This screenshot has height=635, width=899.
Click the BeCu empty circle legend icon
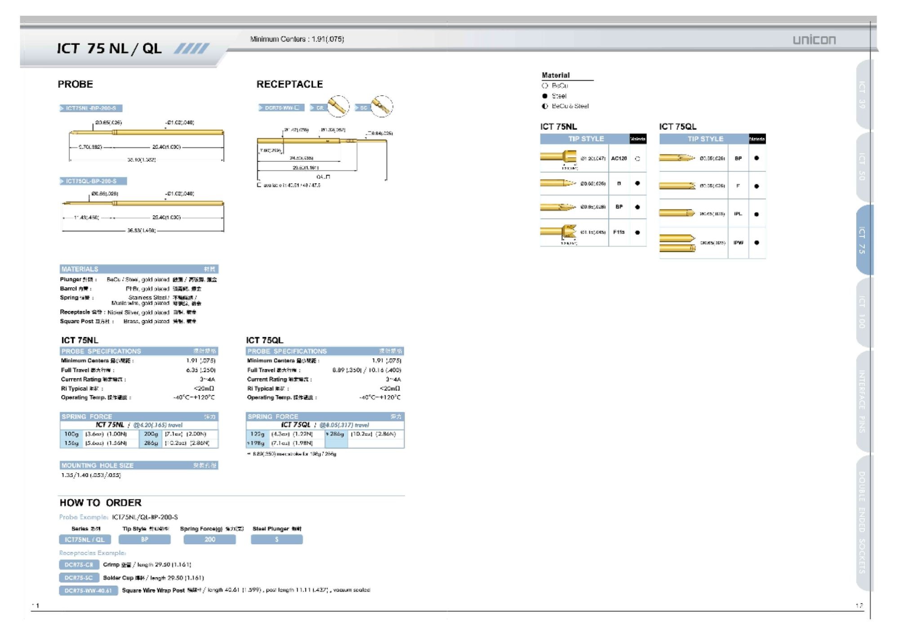click(x=545, y=85)
